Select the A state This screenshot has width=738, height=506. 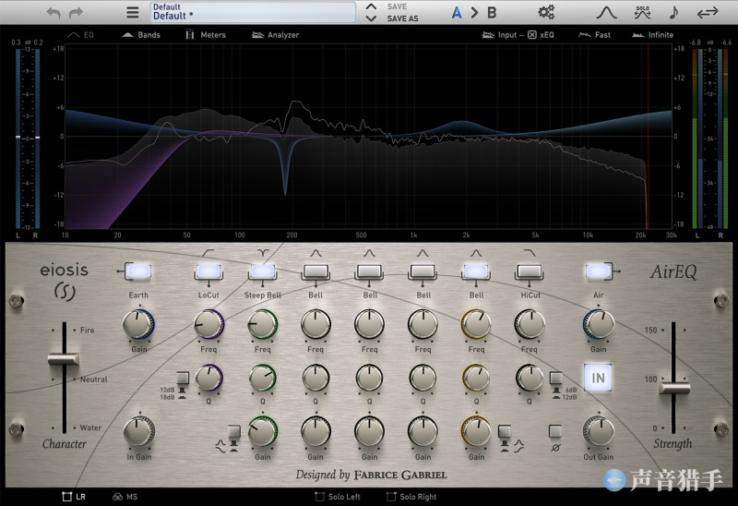click(x=456, y=13)
